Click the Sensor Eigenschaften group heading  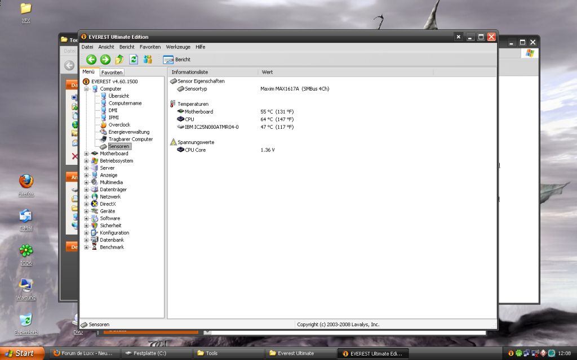click(x=201, y=81)
